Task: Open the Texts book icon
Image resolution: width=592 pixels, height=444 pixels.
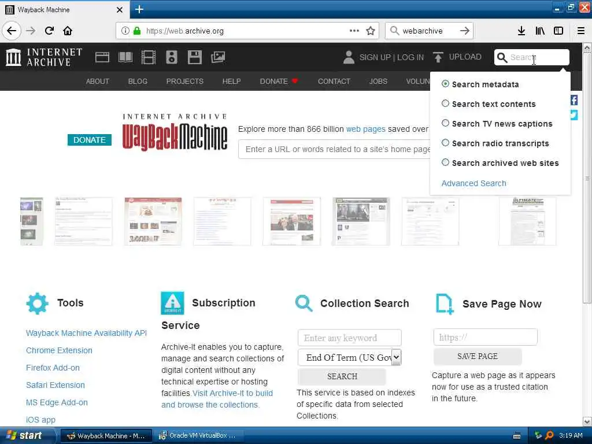Action: 125,57
